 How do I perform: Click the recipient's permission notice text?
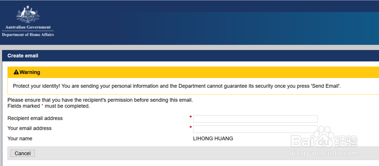point(100,100)
